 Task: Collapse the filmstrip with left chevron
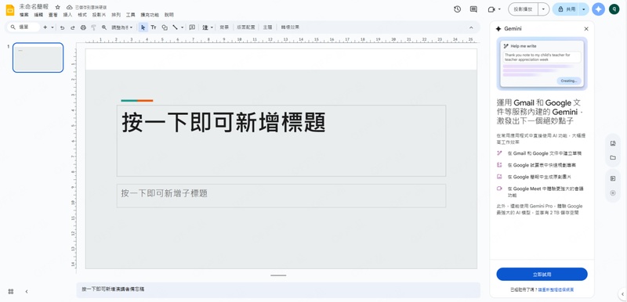click(x=27, y=292)
